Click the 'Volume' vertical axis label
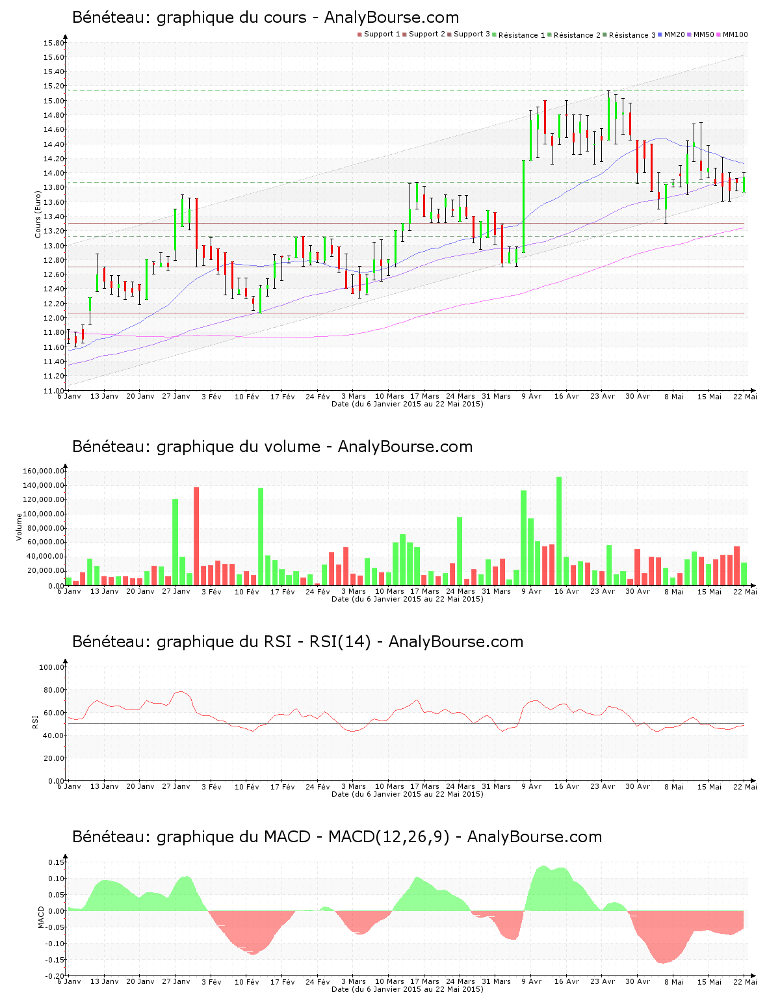The height and width of the screenshot is (1008, 780). tap(19, 527)
